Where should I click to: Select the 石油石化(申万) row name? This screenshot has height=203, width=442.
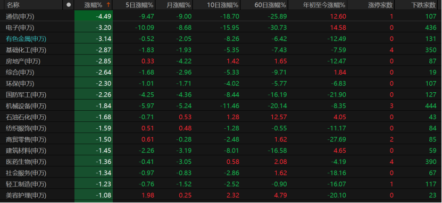[x=26, y=117]
